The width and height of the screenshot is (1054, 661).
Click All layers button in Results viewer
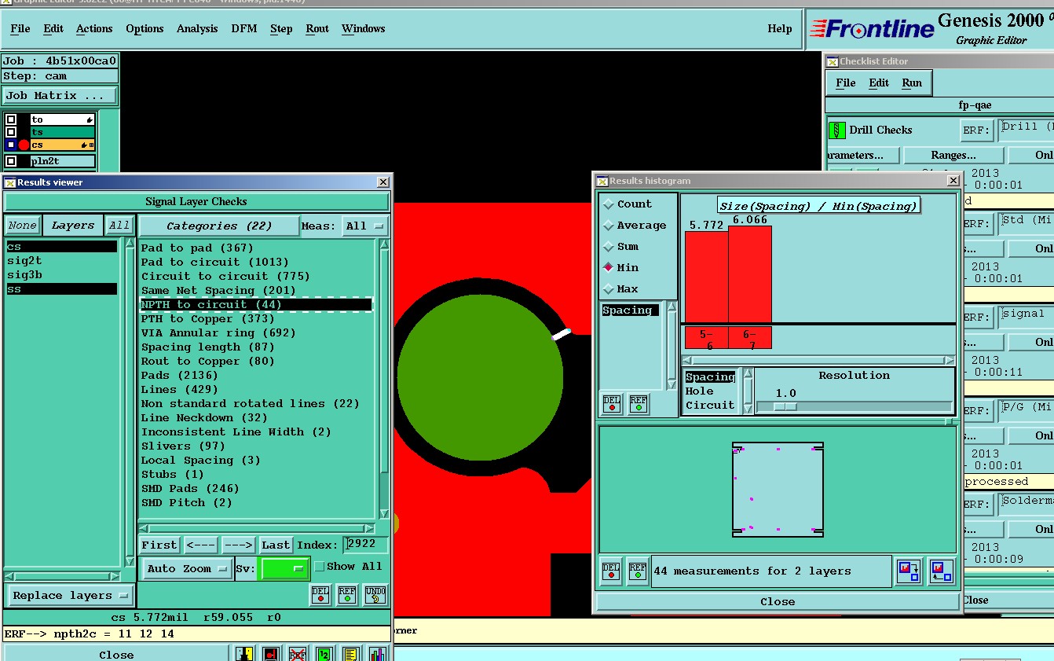click(119, 225)
